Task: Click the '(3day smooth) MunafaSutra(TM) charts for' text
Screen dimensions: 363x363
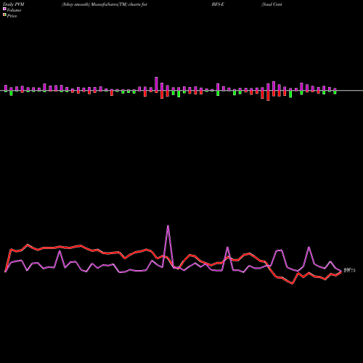Action: (x=105, y=4)
